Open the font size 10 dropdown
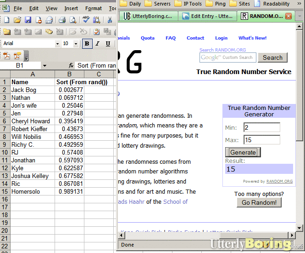The width and height of the screenshot is (305, 253). coord(76,44)
